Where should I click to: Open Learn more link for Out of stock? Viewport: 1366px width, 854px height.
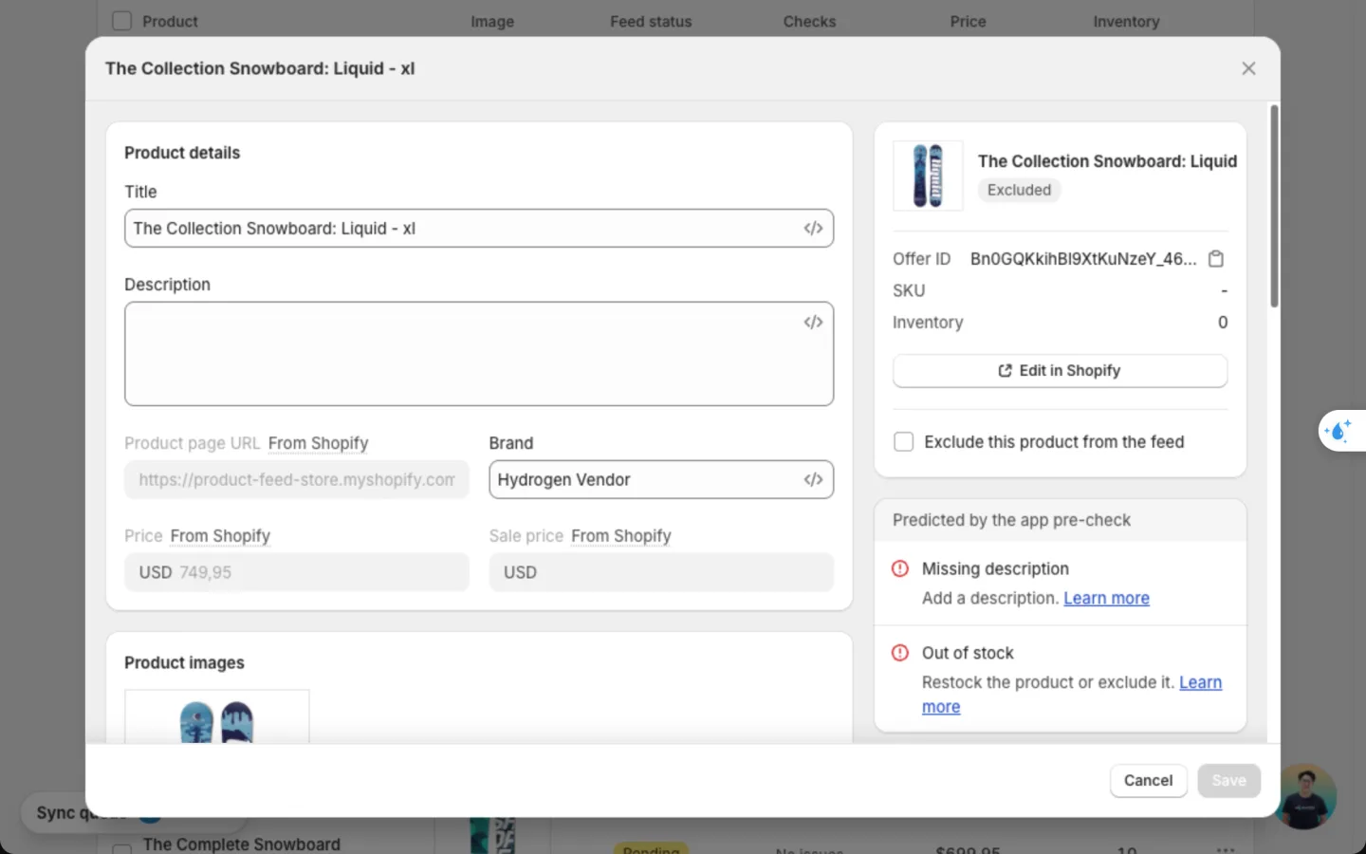(x=1200, y=683)
